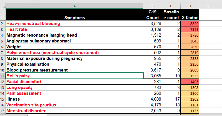Click X factor value 1305
This screenshot has height=116, width=222.
coord(190,88)
